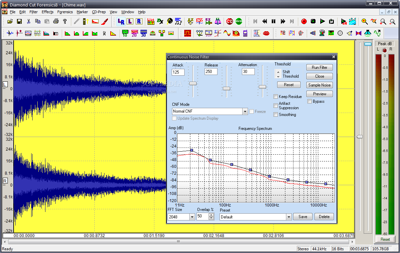
Task: Click the Attenuation slider handle
Action: [x=262, y=87]
